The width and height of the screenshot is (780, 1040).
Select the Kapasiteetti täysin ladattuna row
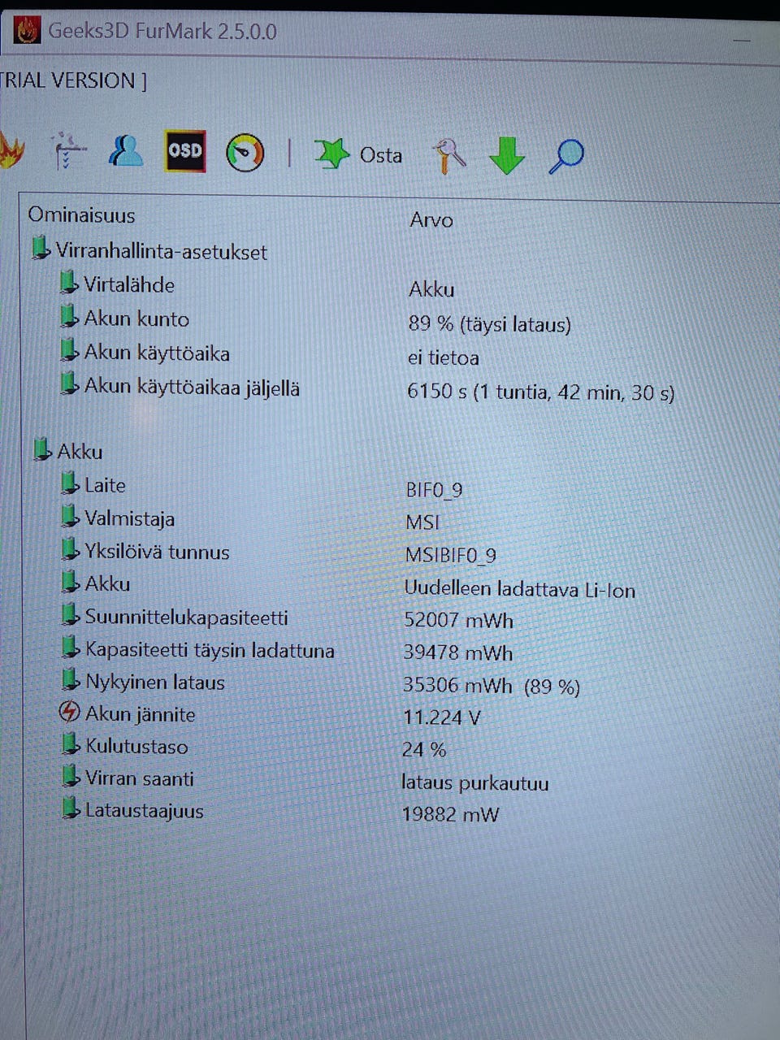[210, 650]
